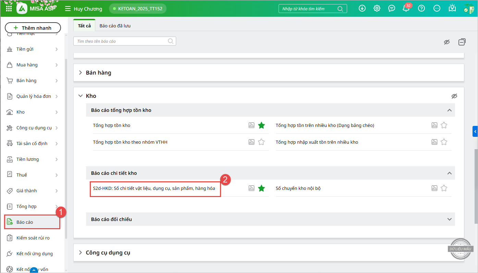Expand the Bán hàng report group
The image size is (478, 273).
click(x=98, y=73)
